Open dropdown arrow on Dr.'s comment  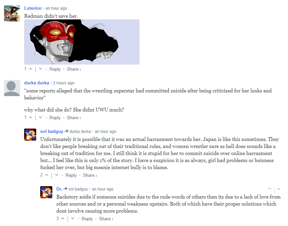tap(279, 189)
